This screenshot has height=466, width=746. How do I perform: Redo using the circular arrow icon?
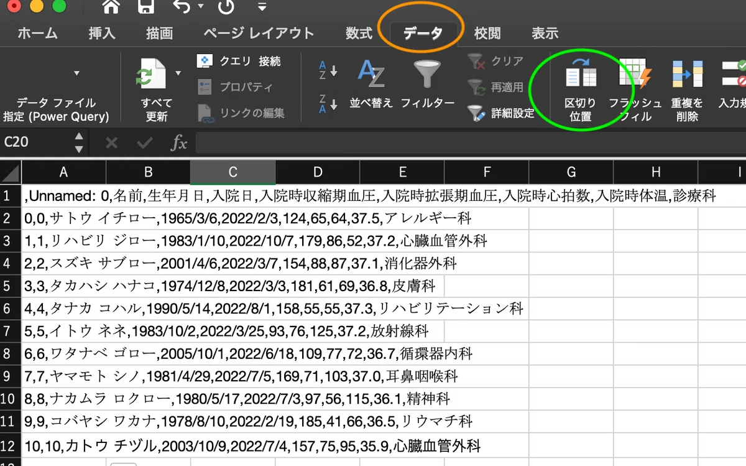click(226, 7)
